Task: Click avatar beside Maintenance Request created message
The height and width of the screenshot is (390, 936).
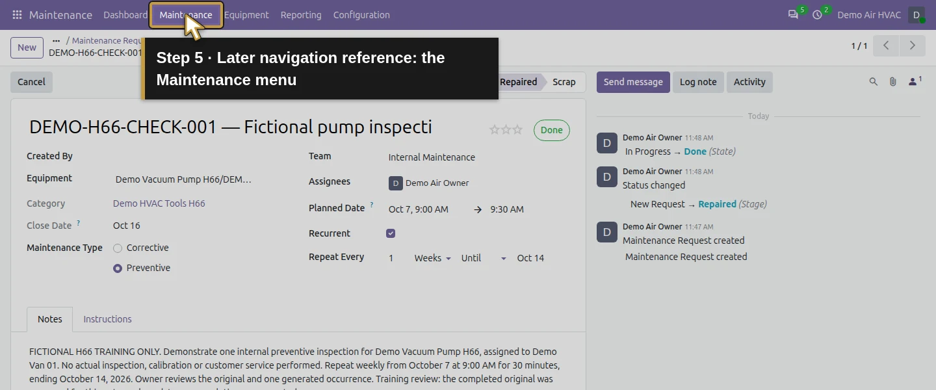Action: (607, 232)
